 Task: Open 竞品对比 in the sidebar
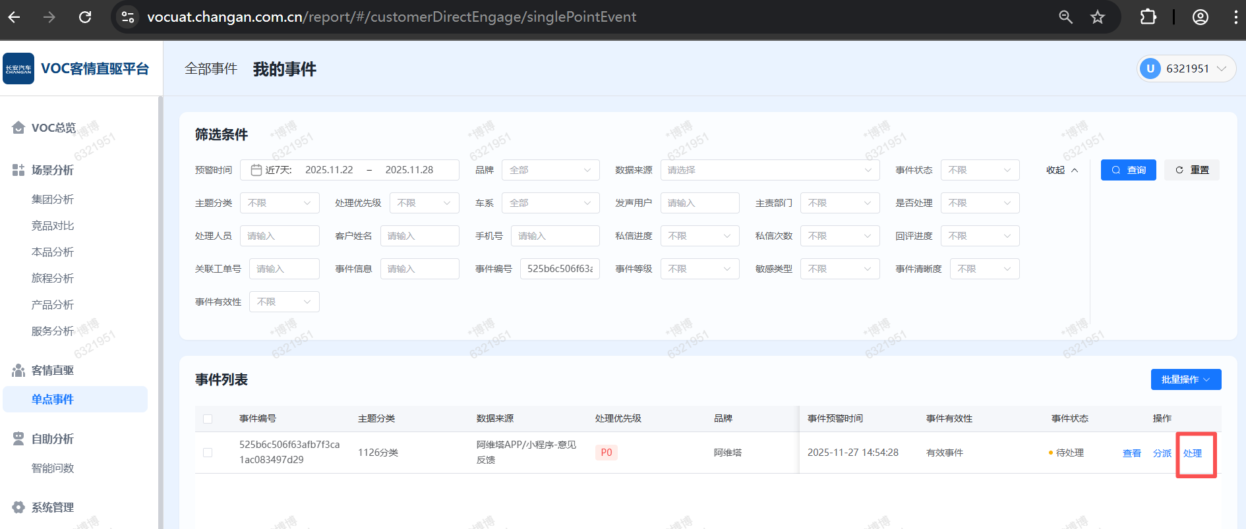pos(53,225)
